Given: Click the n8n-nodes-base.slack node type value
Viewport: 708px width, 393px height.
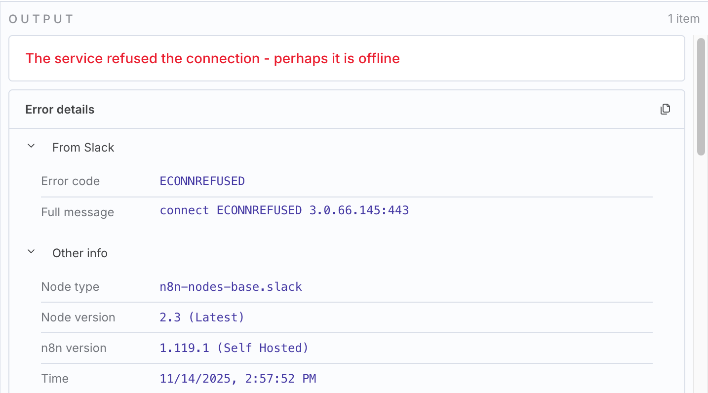Looking at the screenshot, I should (x=231, y=287).
